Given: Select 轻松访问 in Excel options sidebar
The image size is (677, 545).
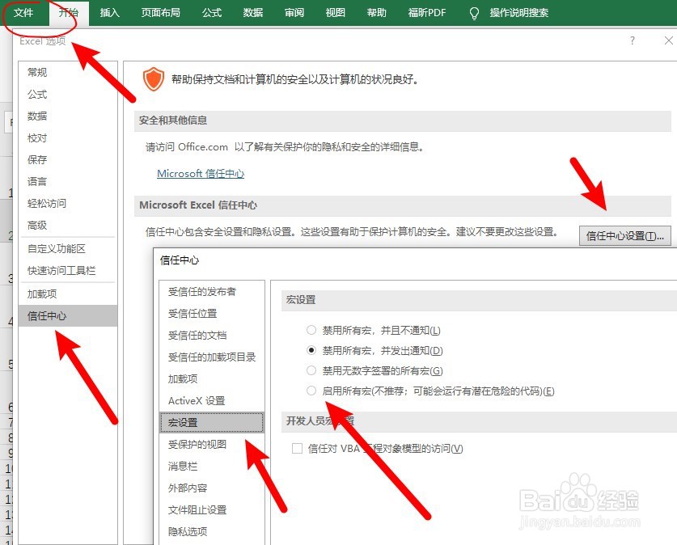Looking at the screenshot, I should pyautogui.click(x=68, y=203).
